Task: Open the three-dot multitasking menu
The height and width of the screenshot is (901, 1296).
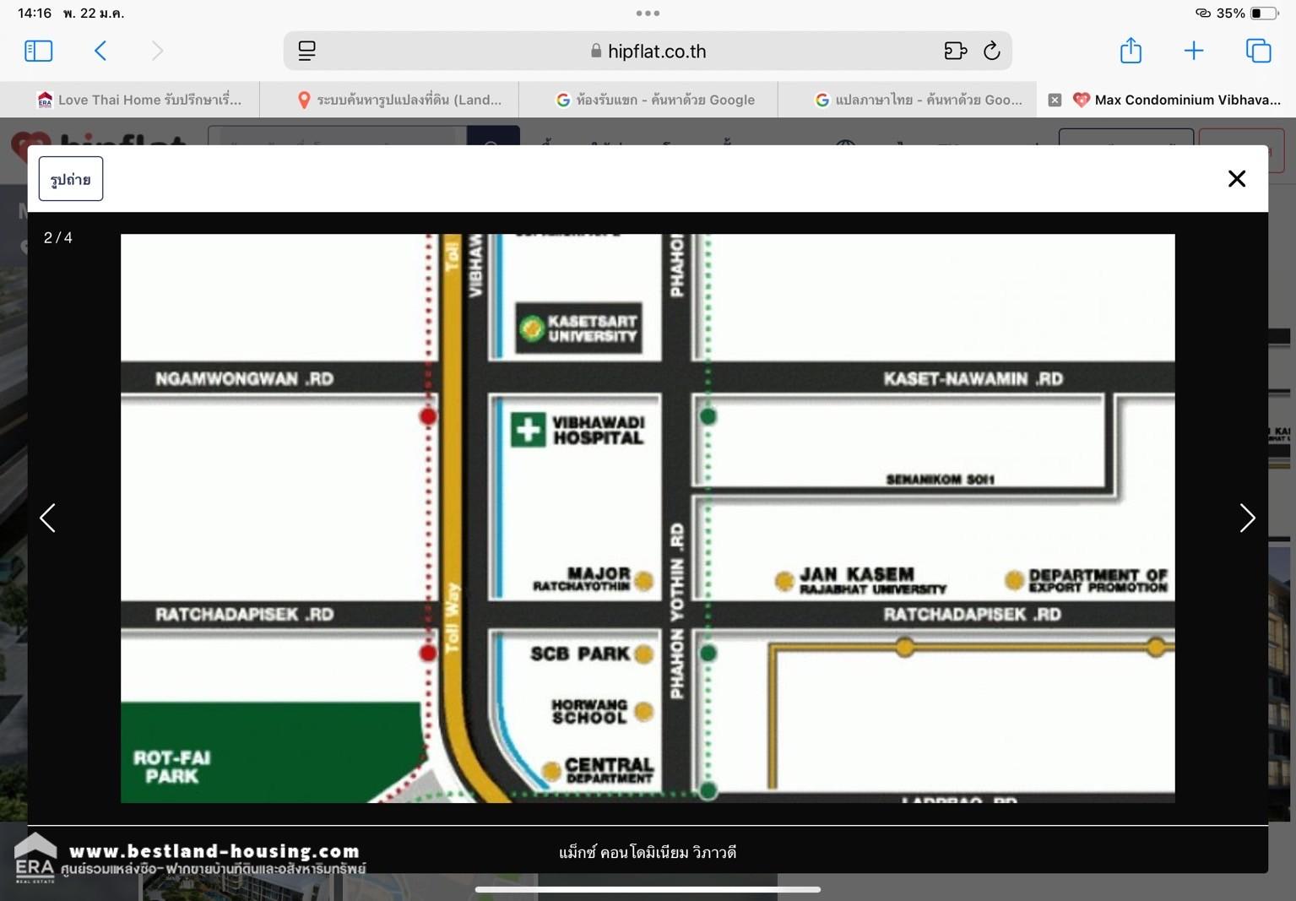Action: pos(648,13)
